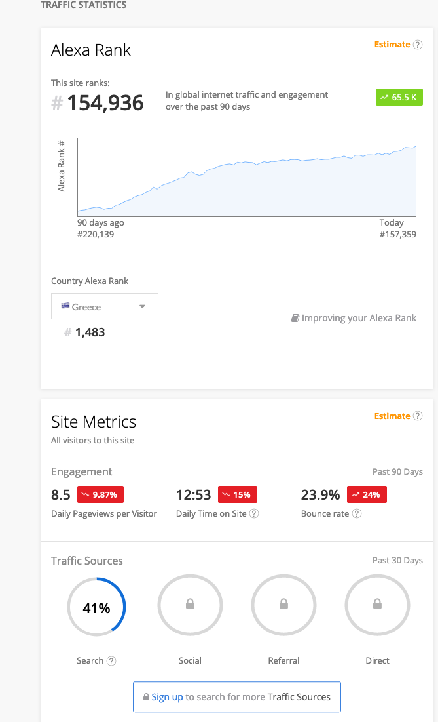Click the Traffic Sources heading
438x722 pixels.
coord(87,561)
